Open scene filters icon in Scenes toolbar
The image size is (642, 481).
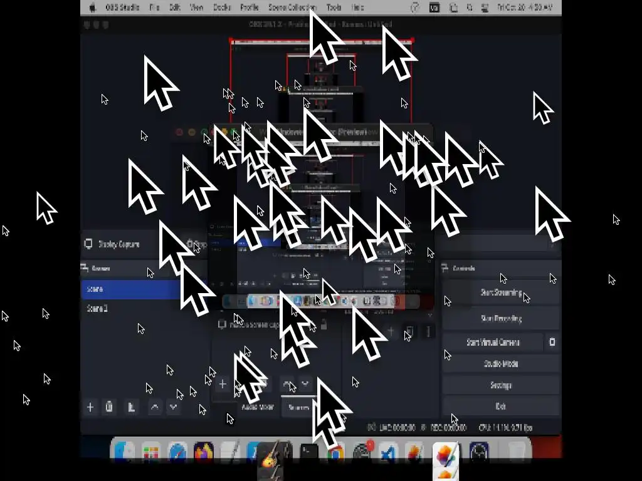tap(131, 407)
